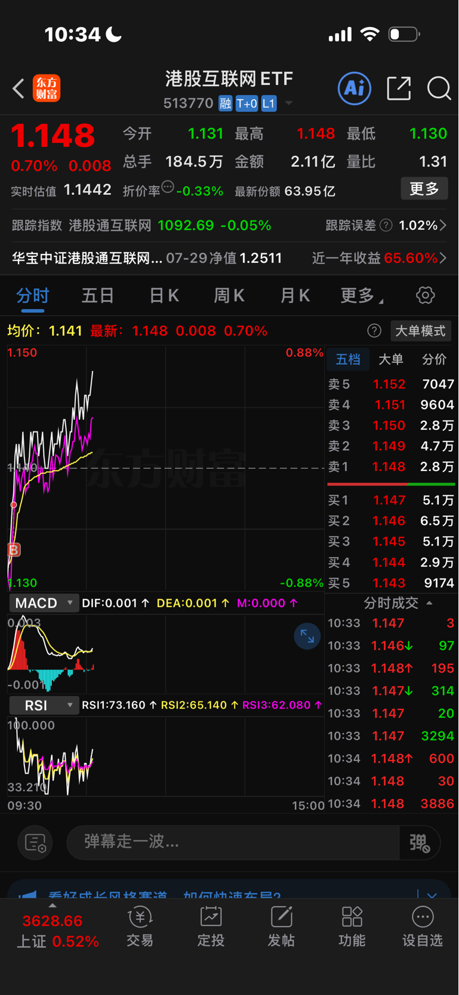Tap the Wi-Fi status icon
Screen dimensions: 459x995
point(370,34)
